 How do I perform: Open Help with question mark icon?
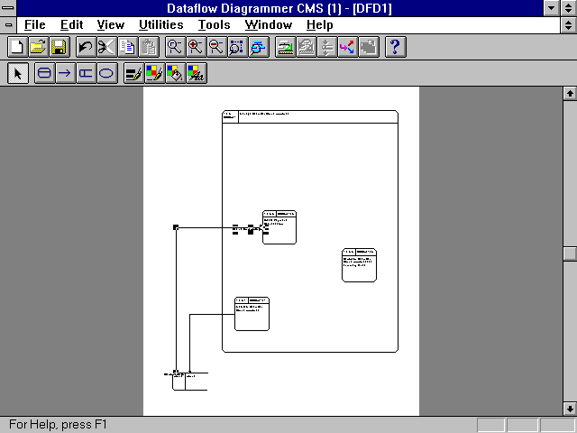point(395,47)
